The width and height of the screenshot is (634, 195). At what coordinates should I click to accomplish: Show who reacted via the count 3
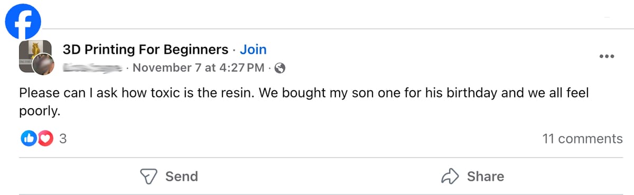click(63, 140)
